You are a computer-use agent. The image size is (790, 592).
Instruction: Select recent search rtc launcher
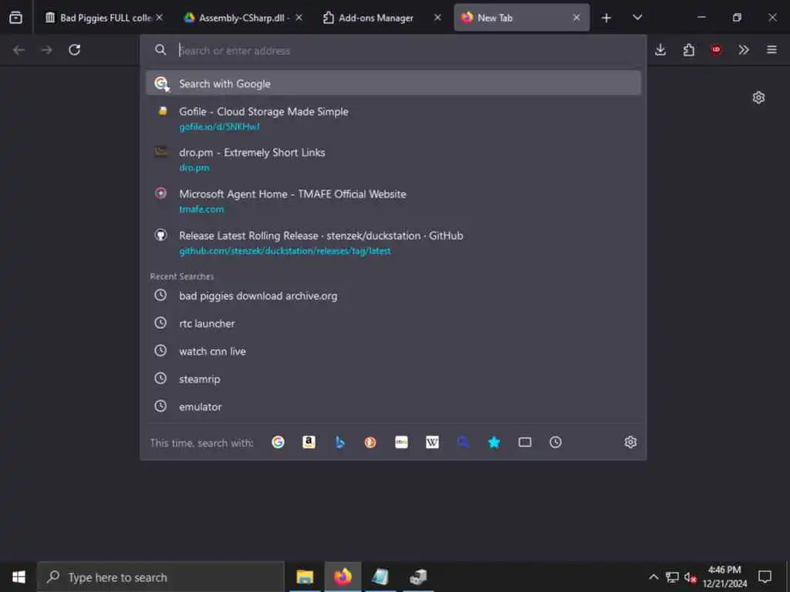[393, 323]
